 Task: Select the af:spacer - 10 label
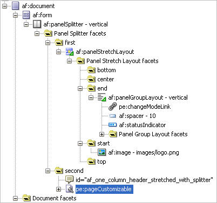point(137,116)
